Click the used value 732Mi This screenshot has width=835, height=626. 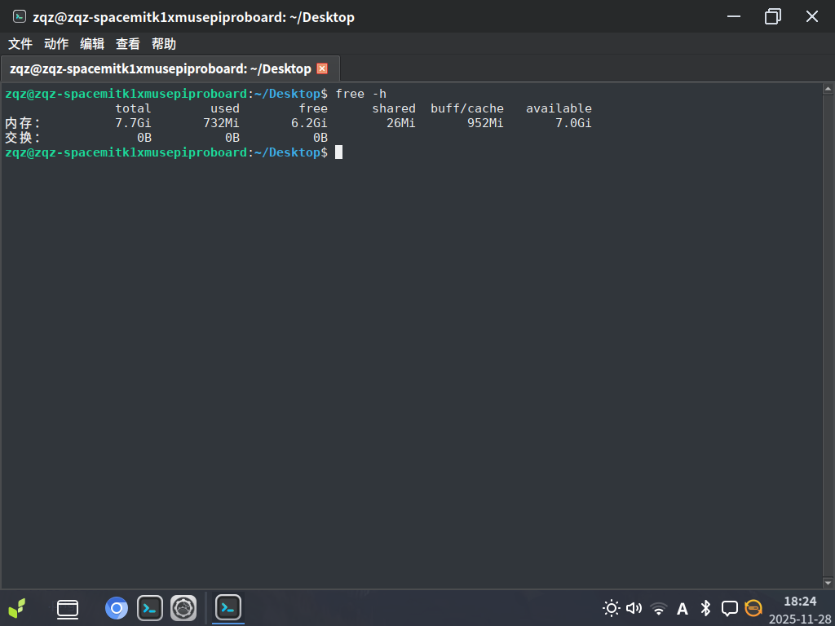(x=221, y=123)
